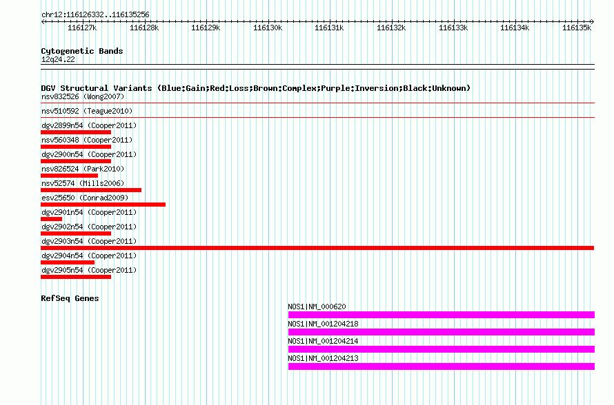Screen dimensions: 614x405
Task: Click the short red bar under dgv2901n54
Action: pos(51,219)
